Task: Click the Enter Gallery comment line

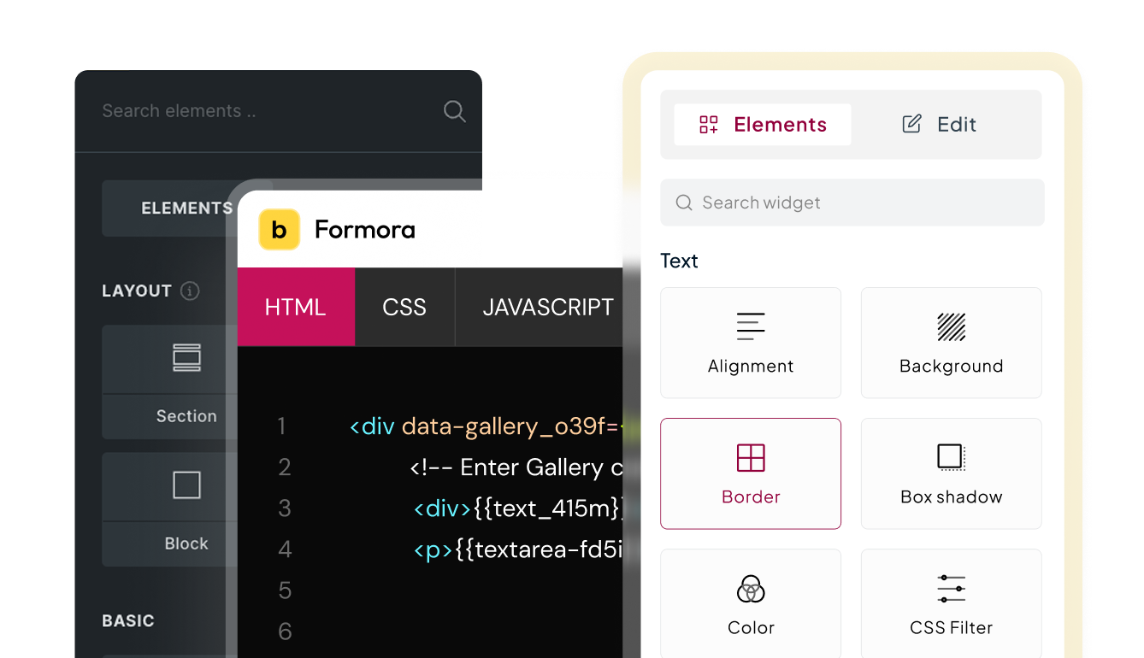Action: 518,467
